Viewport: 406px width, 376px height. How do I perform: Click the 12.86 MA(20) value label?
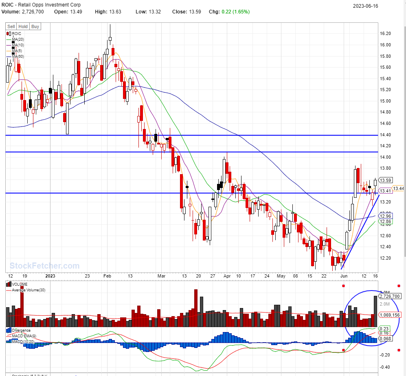[385, 221]
